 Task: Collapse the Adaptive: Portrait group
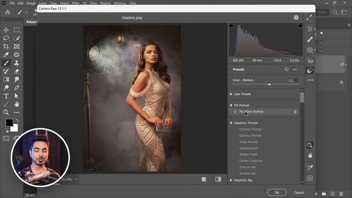(231, 123)
